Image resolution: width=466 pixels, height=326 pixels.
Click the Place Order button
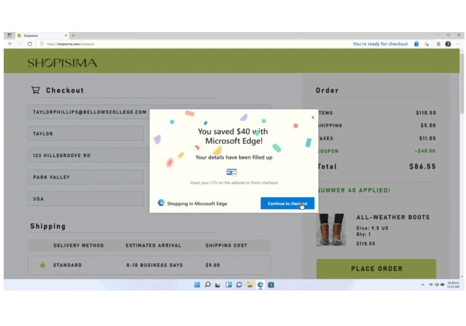(376, 269)
